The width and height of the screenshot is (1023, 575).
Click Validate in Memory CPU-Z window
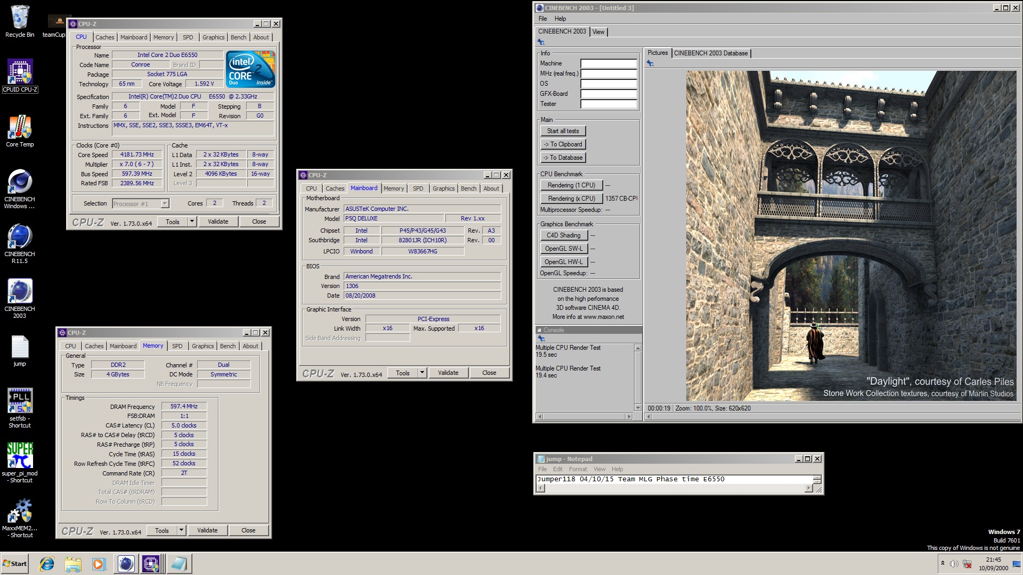[207, 530]
